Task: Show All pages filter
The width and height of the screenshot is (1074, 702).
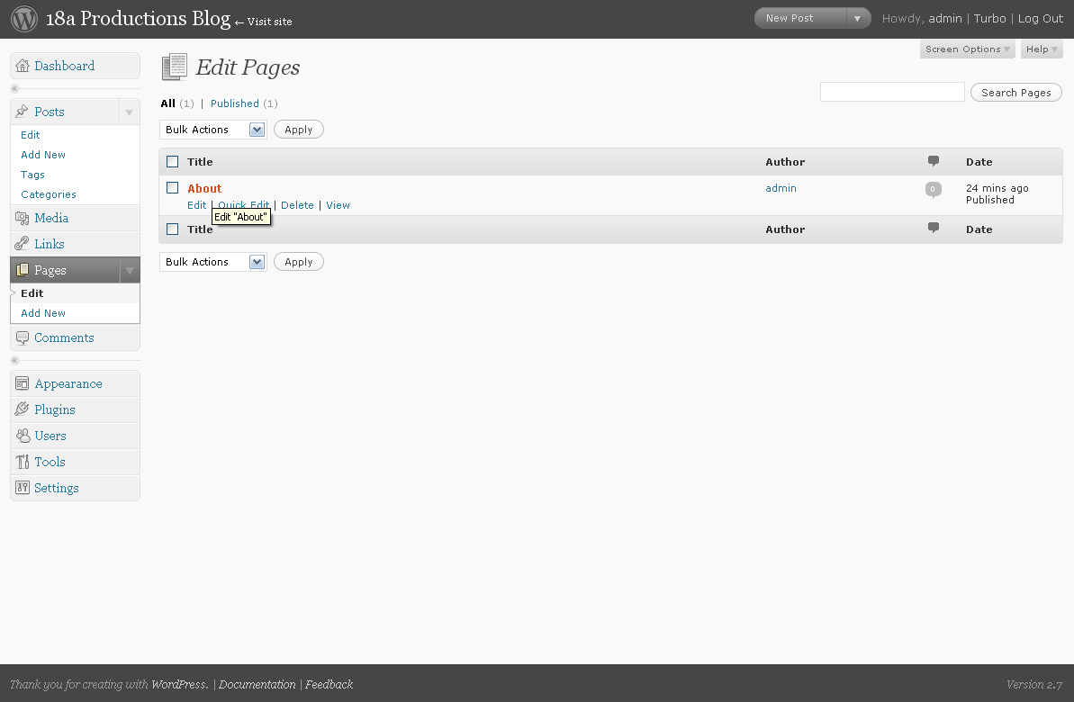Action: click(x=167, y=103)
